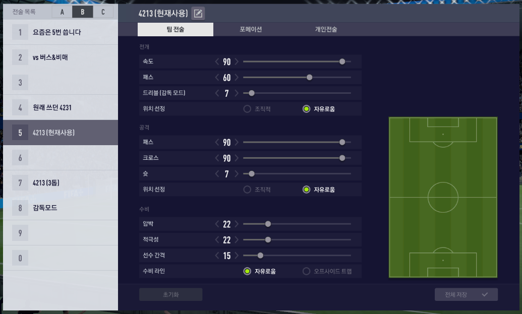The height and width of the screenshot is (314, 522).
Task: Decrease 크로스 value with left chevron
Action: [x=217, y=158]
